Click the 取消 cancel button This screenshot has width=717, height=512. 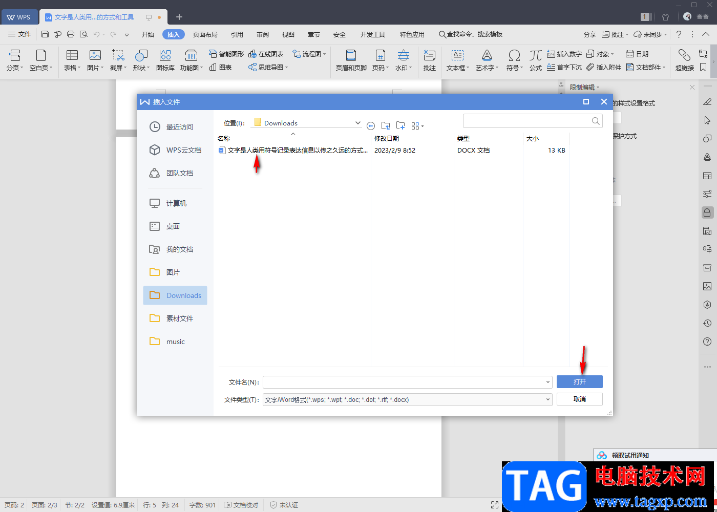click(x=580, y=399)
